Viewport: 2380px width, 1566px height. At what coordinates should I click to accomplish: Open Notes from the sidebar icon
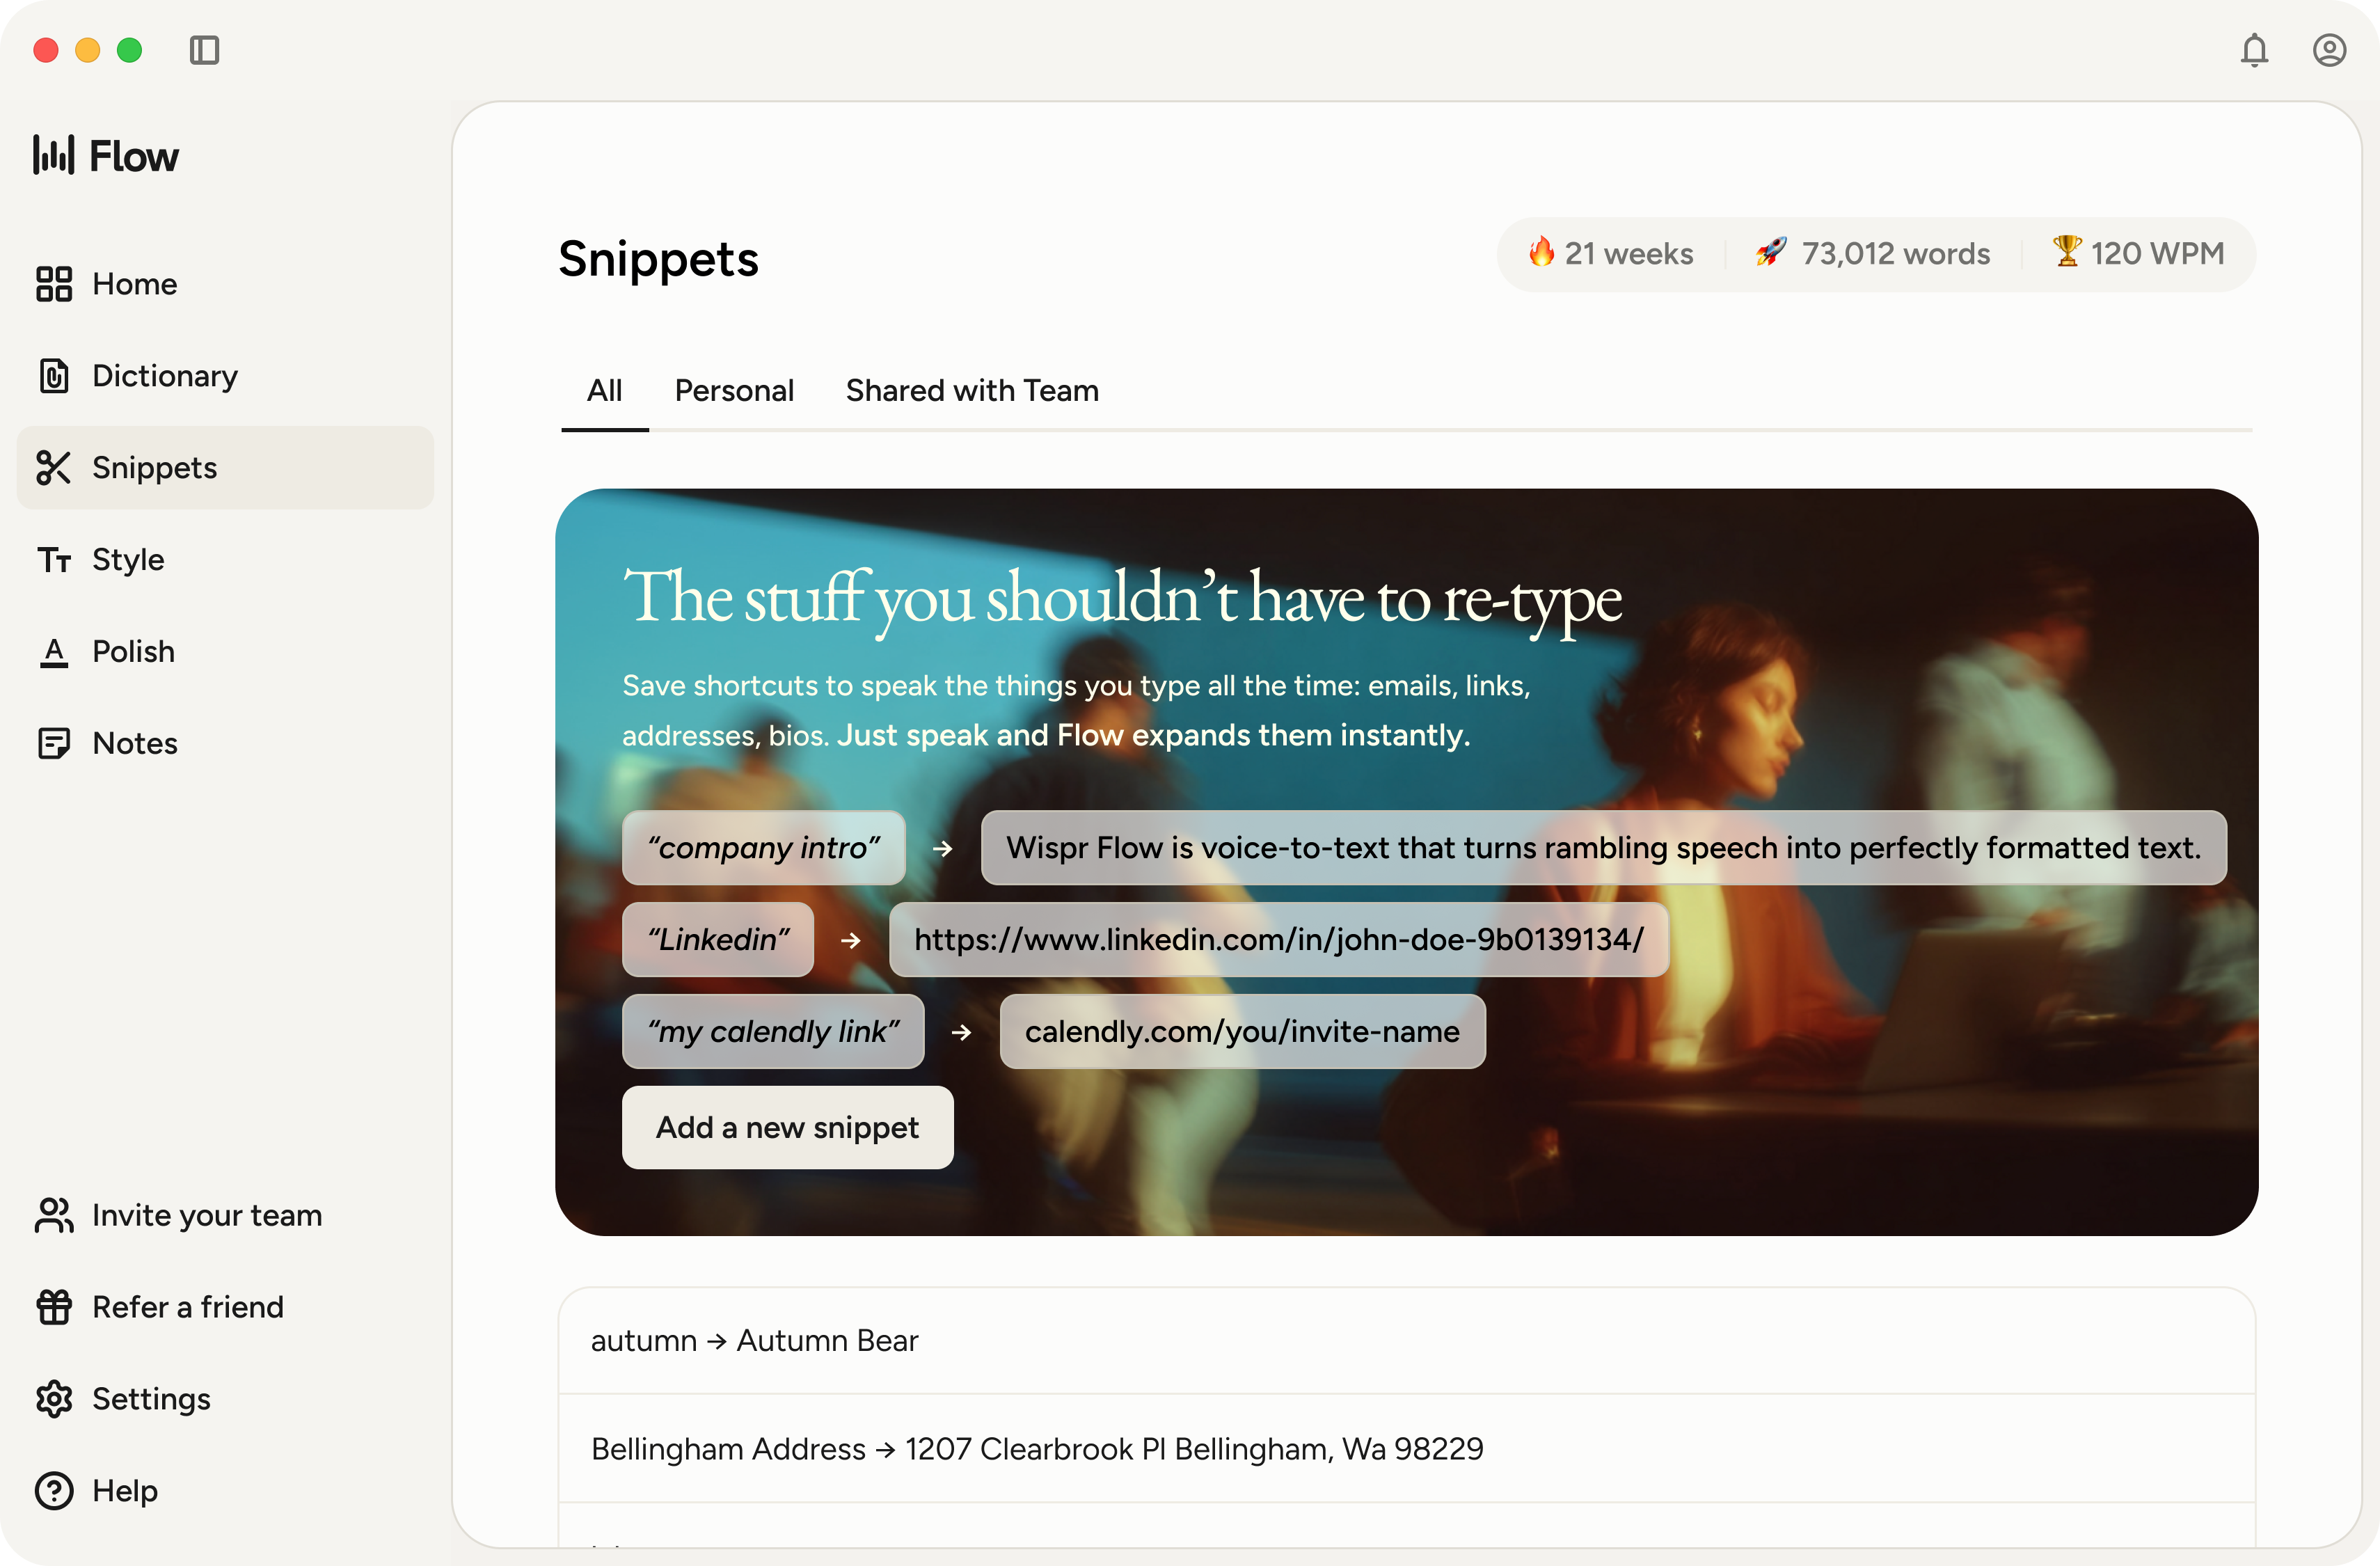pyautogui.click(x=55, y=743)
